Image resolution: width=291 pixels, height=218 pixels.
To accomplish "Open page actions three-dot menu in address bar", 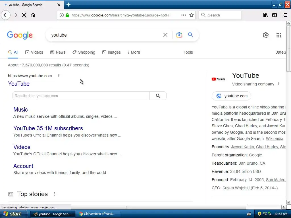I will (183, 15).
